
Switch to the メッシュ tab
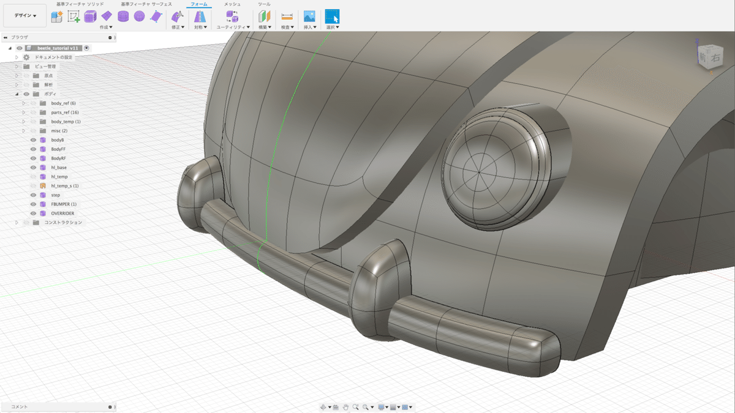coord(232,4)
